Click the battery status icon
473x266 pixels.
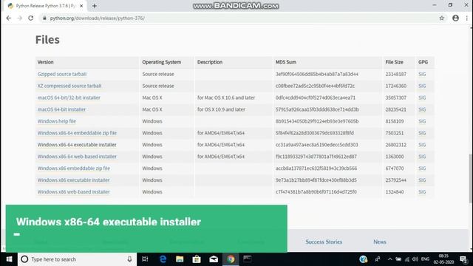pos(398,259)
